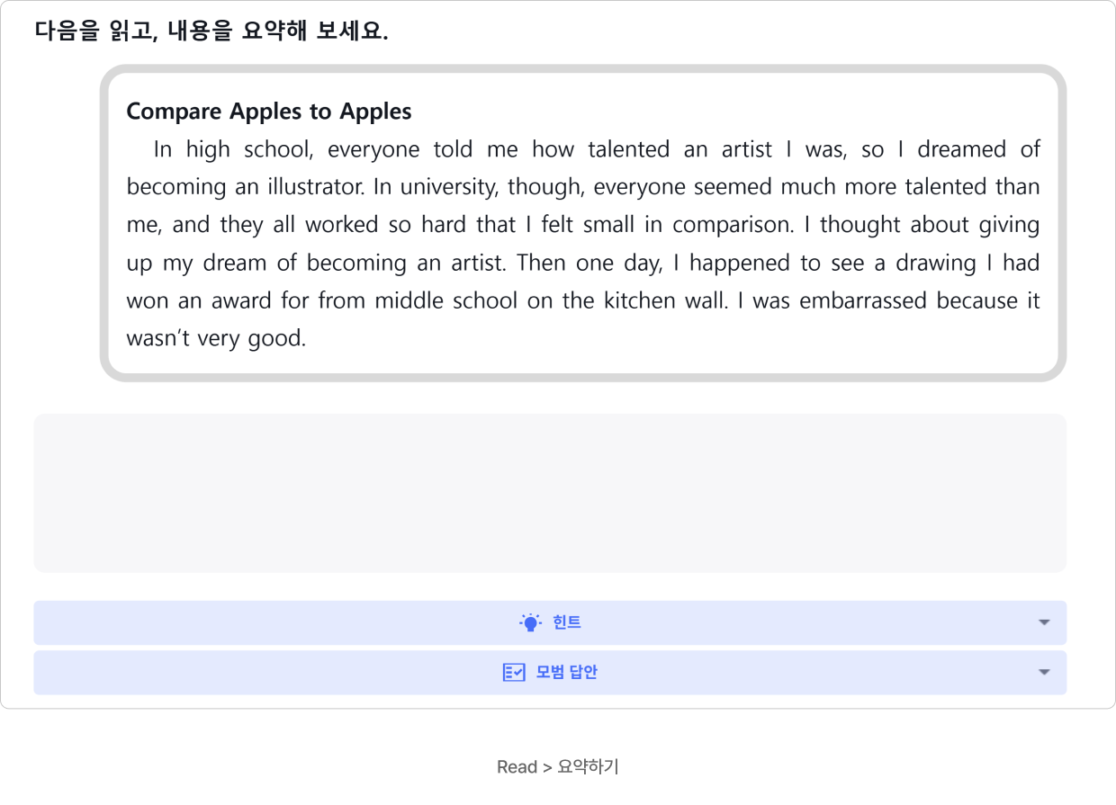Click the checklist icon beside 모범 답안
This screenshot has height=805, width=1116.
coord(514,673)
